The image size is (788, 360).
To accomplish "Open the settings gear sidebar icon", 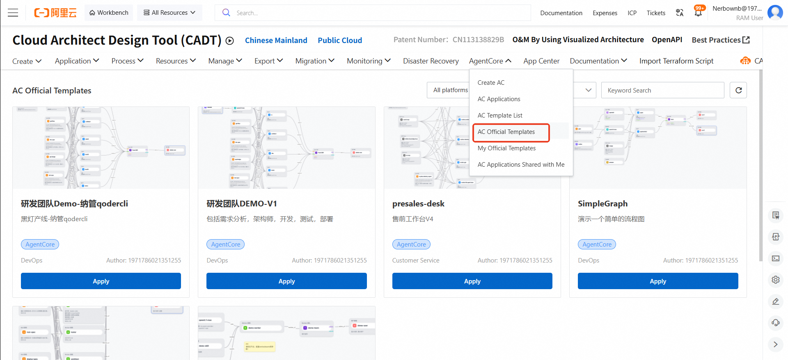I will coord(776,280).
